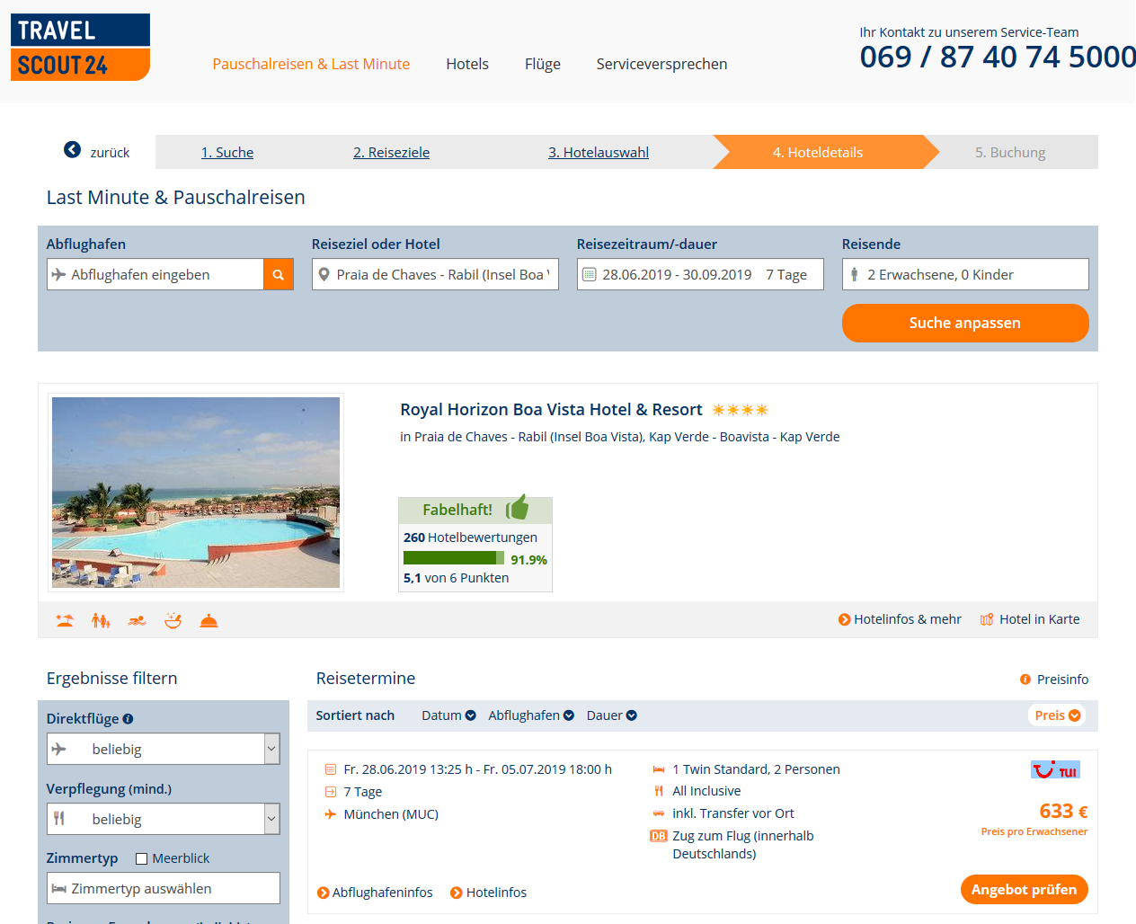1136x924 pixels.
Task: Click the orange airport search magnifier icon
Action: pyautogui.click(x=279, y=275)
